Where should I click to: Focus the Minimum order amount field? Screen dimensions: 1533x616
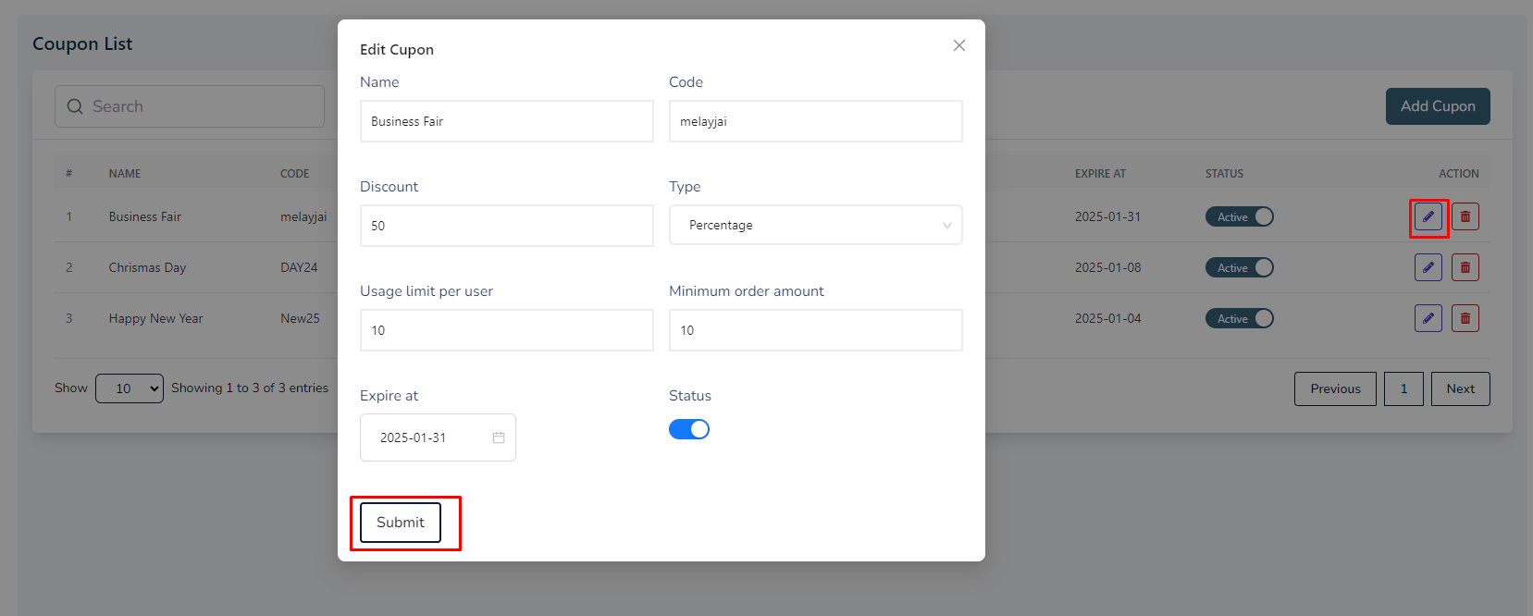tap(816, 330)
